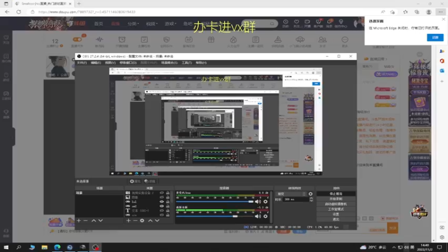Open the OBS Docks menu
The width and height of the screenshot is (448, 252).
(128, 63)
